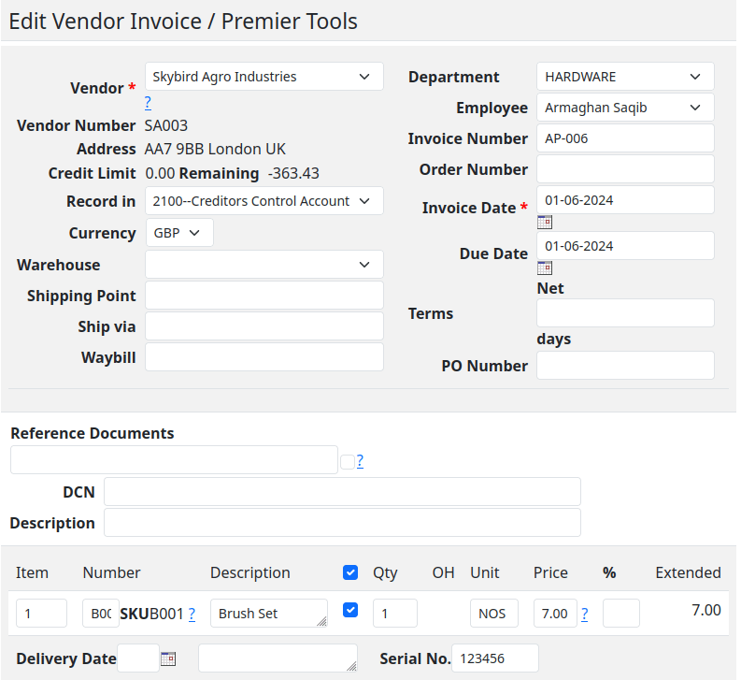This screenshot has height=680, width=741.
Task: Click the address text AA7 9BB London UK
Action: tap(215, 149)
